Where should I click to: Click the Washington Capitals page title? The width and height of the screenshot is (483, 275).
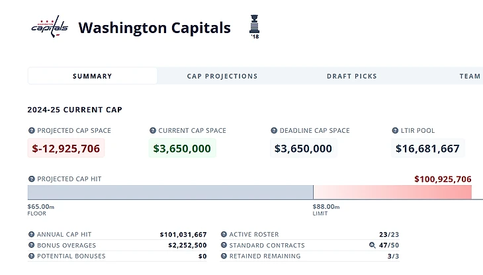(x=154, y=28)
